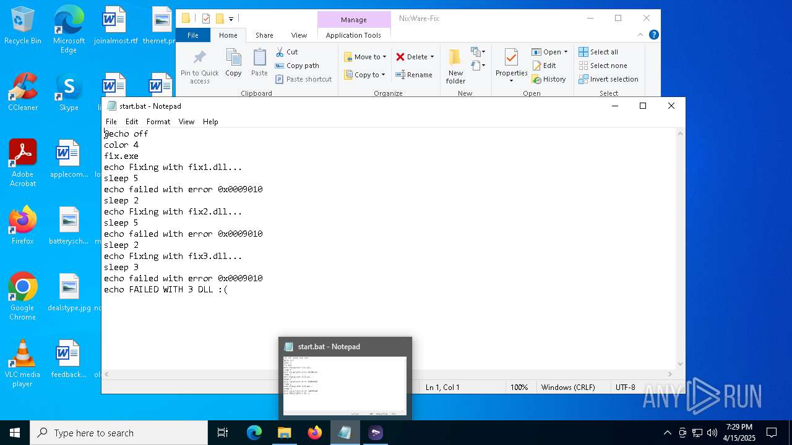Open Explorer help question mark icon
The width and height of the screenshot is (792, 445).
coord(653,35)
